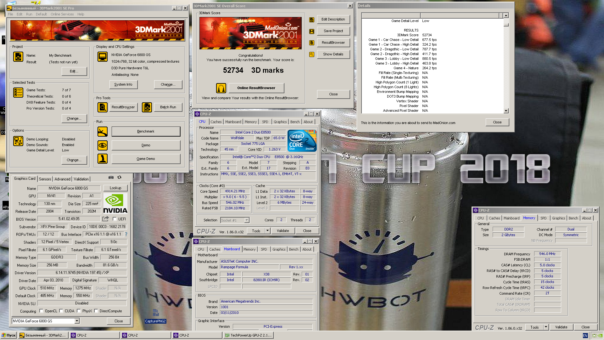Open the CapturePNG2 desktop icon
Image resolution: width=604 pixels, height=340 pixels.
pos(155,316)
